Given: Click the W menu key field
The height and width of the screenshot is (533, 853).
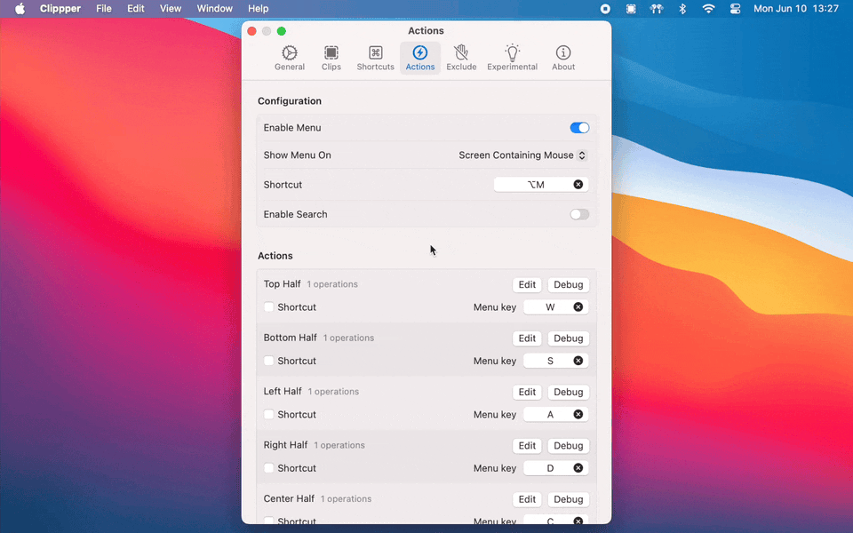Looking at the screenshot, I should click(x=555, y=306).
